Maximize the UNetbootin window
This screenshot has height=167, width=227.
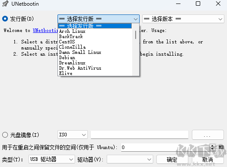click(198, 4)
